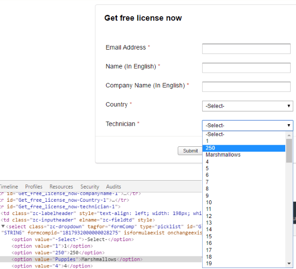Image resolution: width=296 pixels, height=269 pixels.
Task: Open the Timeline tab in DevTools
Action: coord(9,187)
